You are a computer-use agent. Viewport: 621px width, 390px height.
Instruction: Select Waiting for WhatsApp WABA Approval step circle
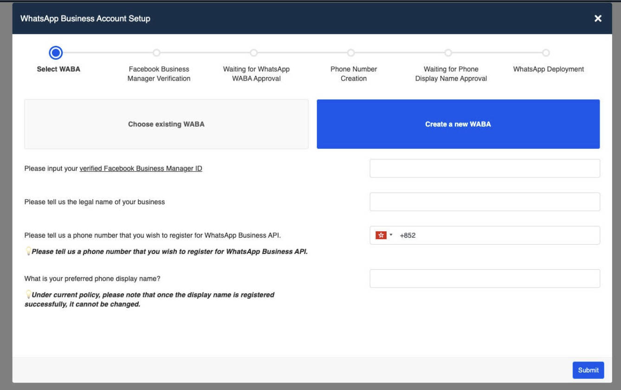click(x=253, y=53)
